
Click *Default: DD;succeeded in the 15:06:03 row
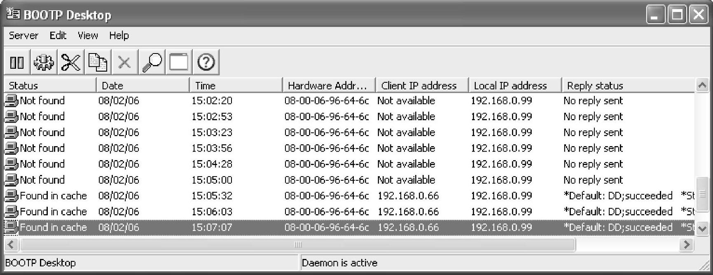click(x=618, y=212)
